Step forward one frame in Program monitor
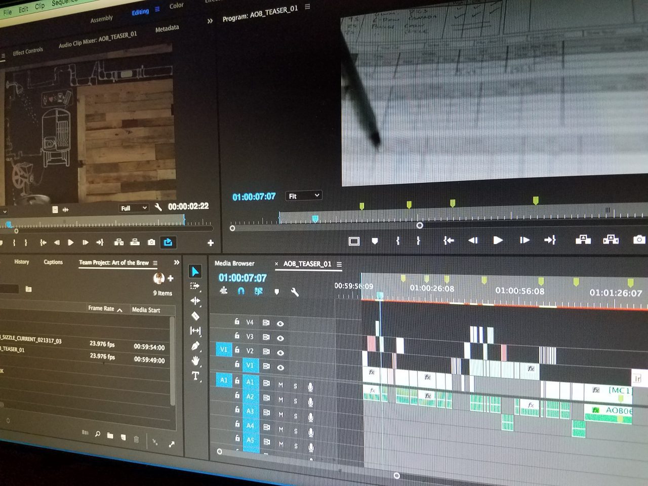Viewport: 648px width, 486px height. [x=524, y=240]
